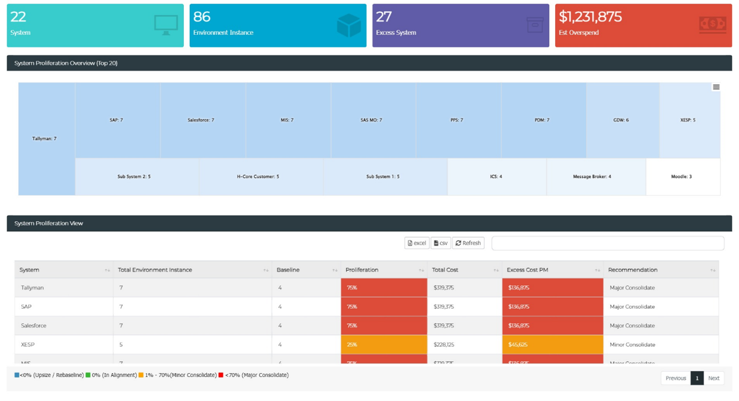The height and width of the screenshot is (401, 739).
Task: Click the Moodle: 3 treemap tile
Action: coord(683,177)
